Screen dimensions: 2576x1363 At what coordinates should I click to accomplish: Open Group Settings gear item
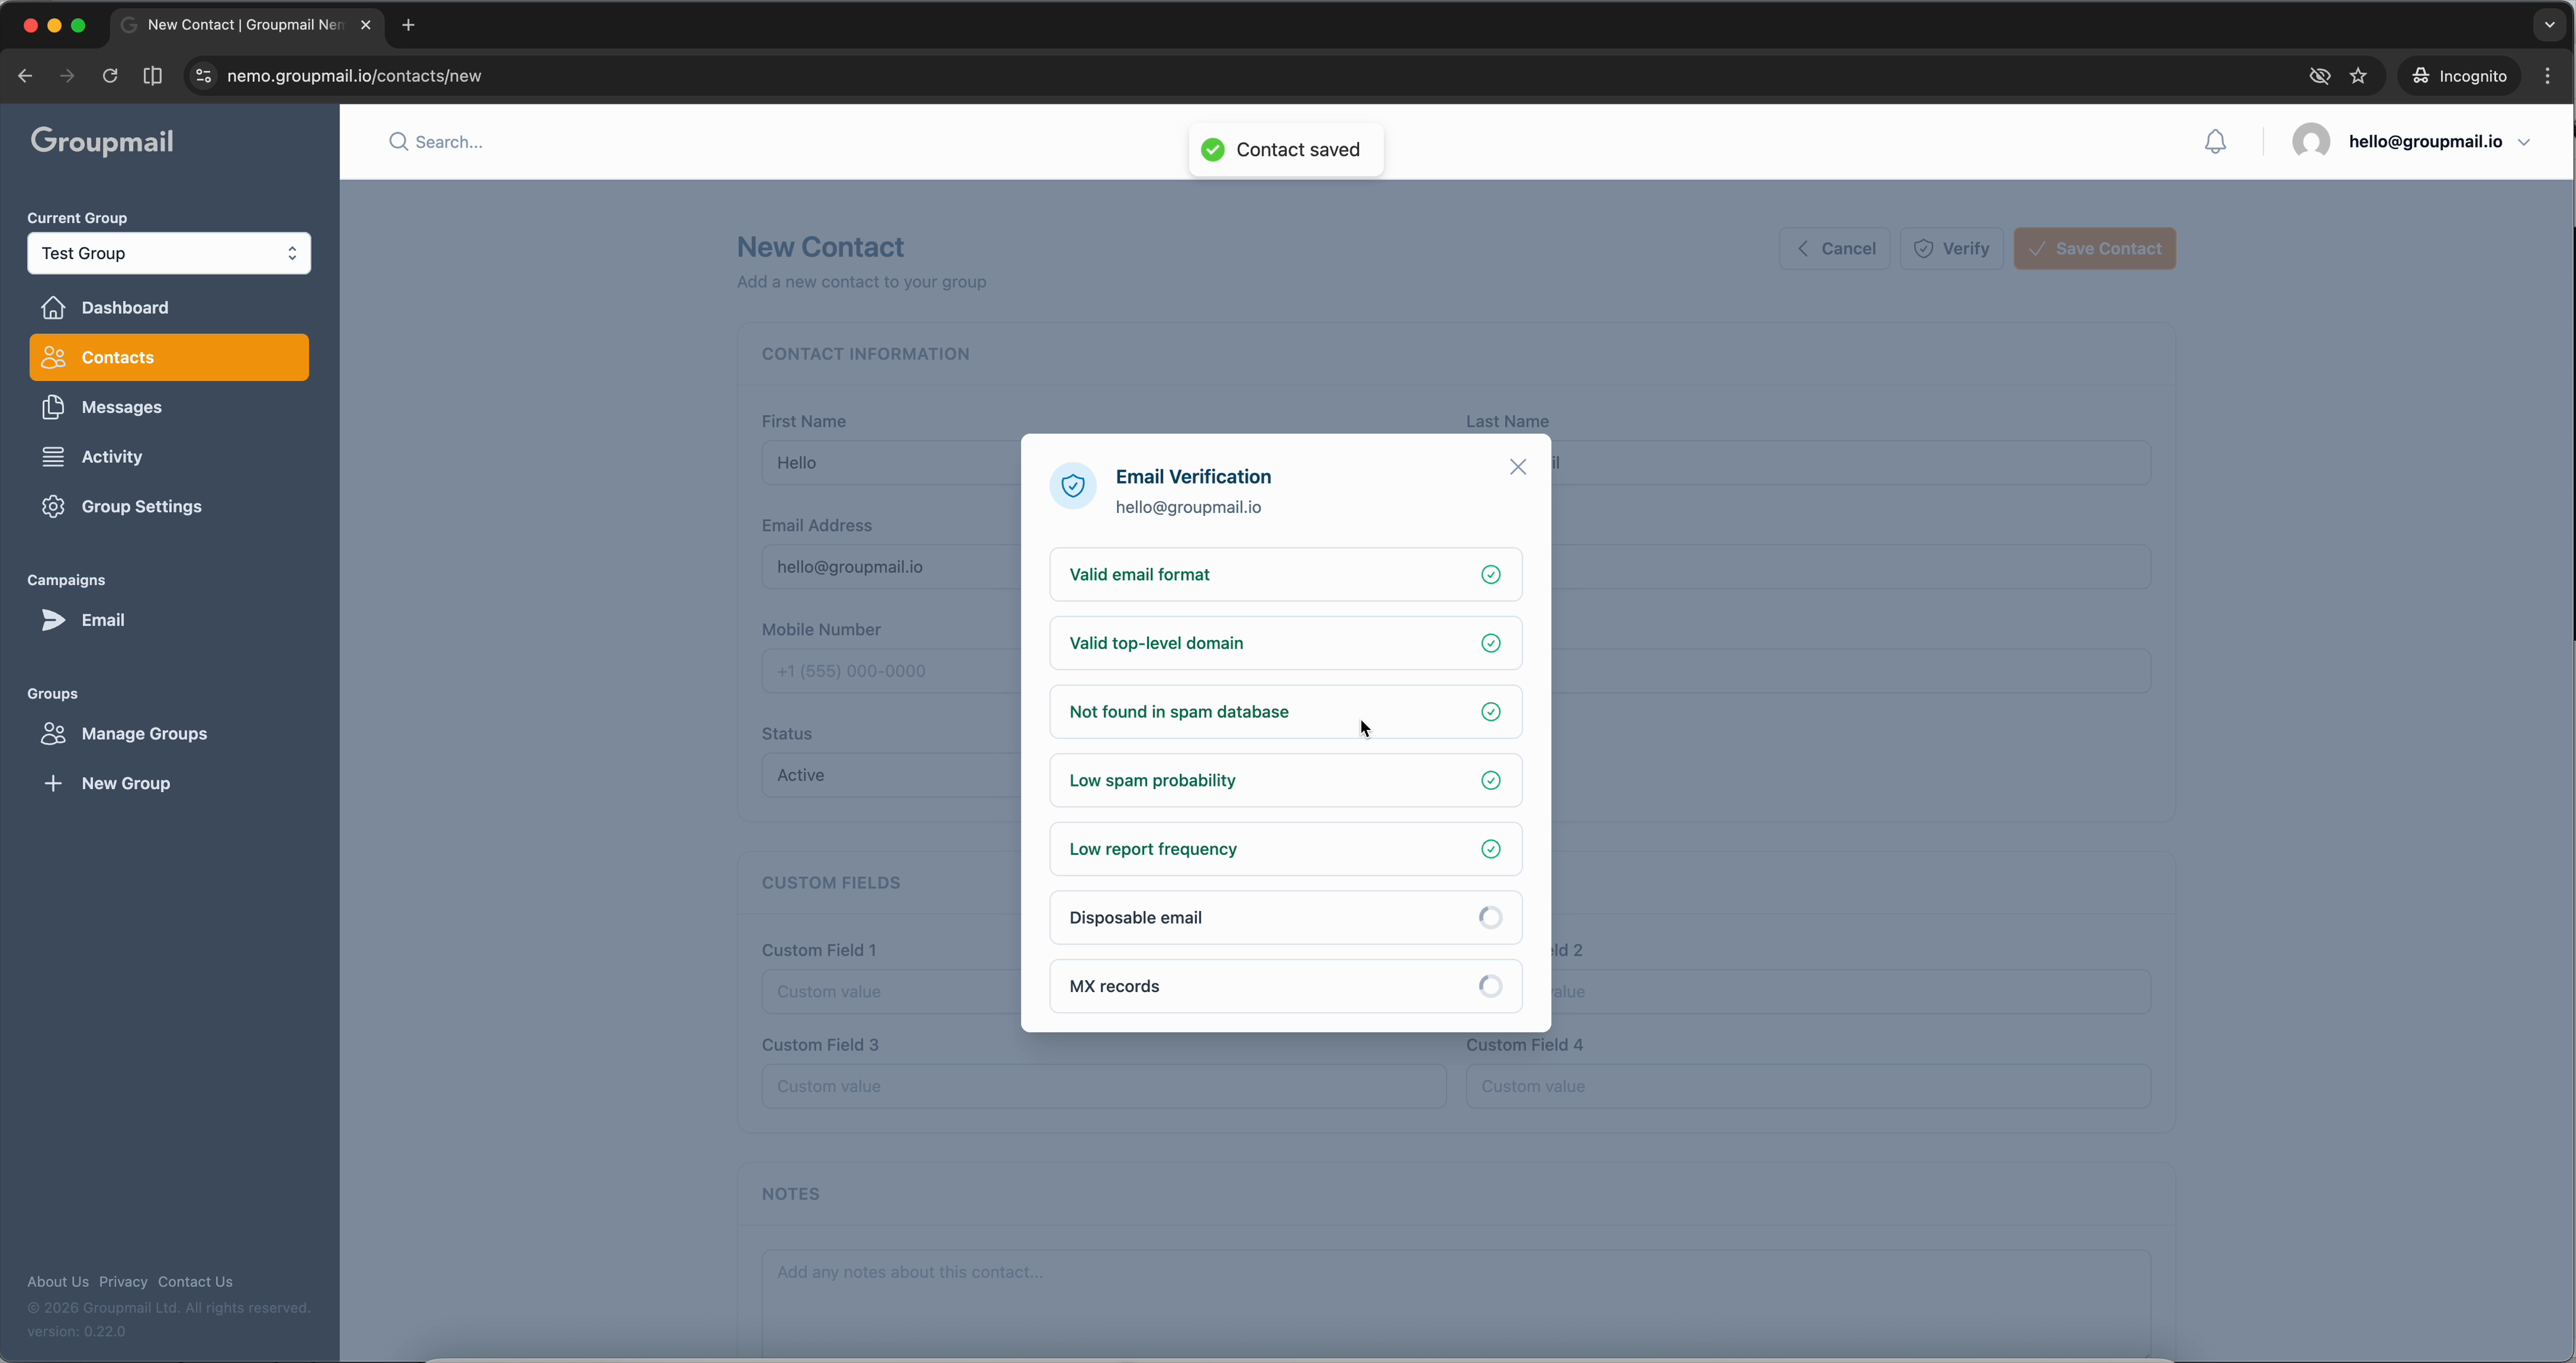click(141, 506)
